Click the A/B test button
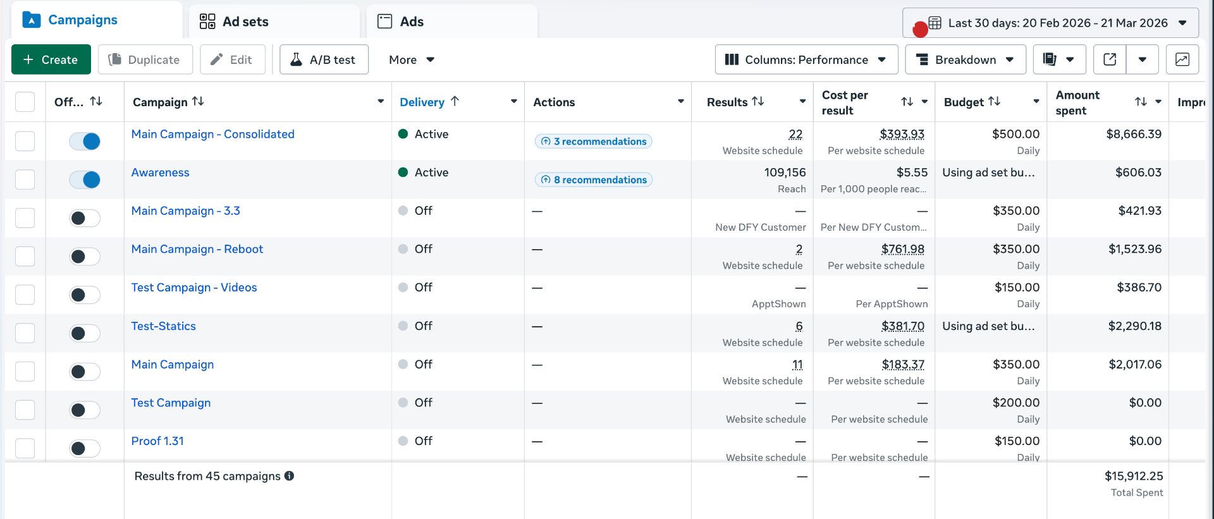Screen dimensions: 1214x519 click(324, 59)
